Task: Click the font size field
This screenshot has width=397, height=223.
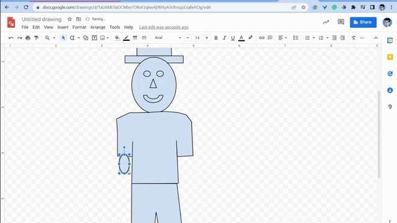Action: (x=197, y=38)
